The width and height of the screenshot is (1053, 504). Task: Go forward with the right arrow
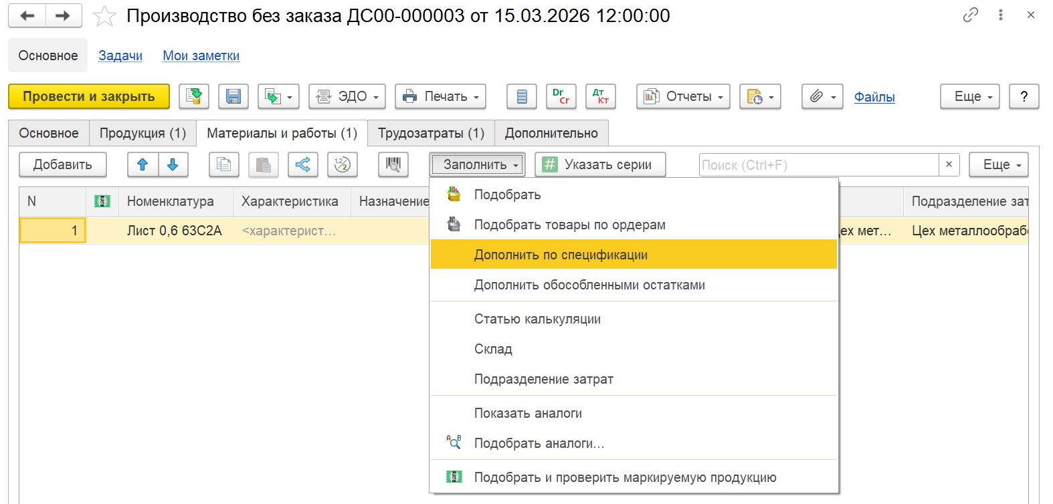(64, 15)
